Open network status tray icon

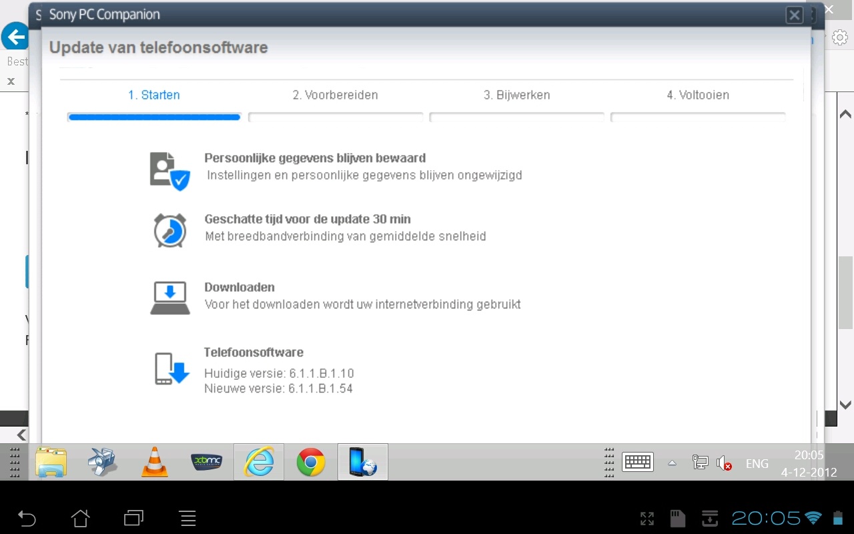(x=700, y=462)
